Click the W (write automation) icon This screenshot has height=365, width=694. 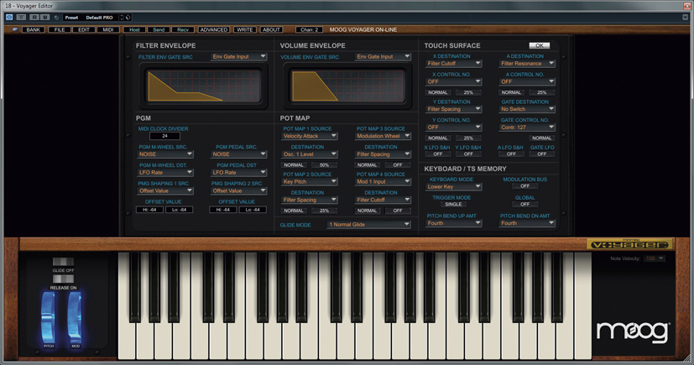tap(44, 18)
